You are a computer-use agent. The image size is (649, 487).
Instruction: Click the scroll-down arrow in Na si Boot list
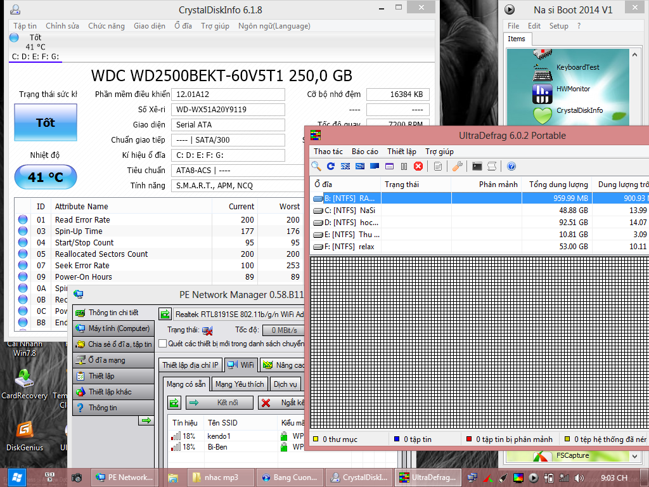coord(634,456)
